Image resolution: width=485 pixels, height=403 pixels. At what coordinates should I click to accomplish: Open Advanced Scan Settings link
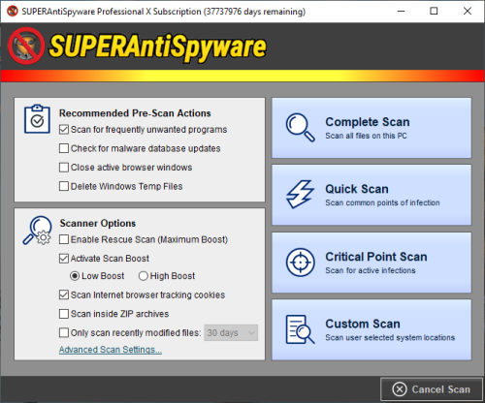point(111,350)
